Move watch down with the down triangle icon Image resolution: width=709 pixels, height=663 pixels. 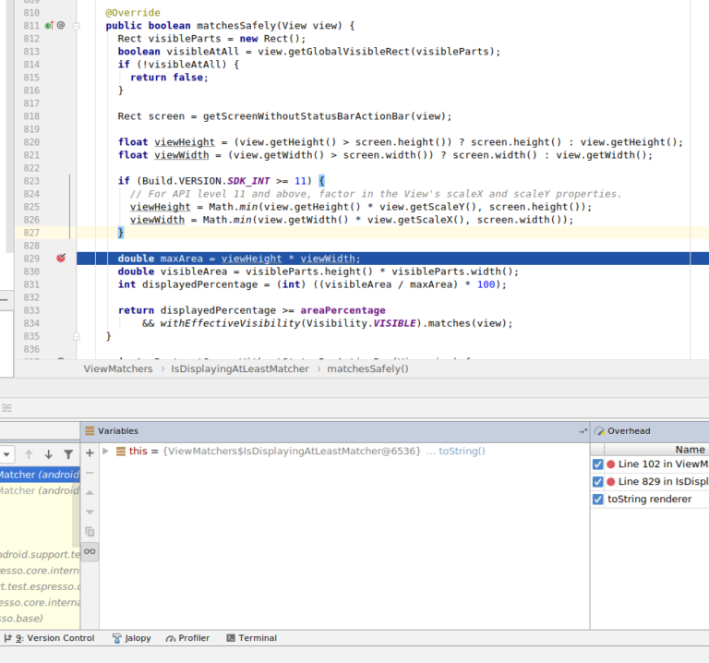[x=90, y=512]
